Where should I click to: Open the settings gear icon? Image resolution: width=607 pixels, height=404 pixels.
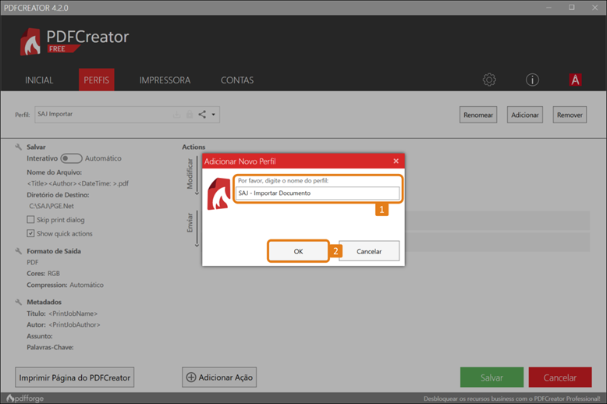click(x=489, y=80)
